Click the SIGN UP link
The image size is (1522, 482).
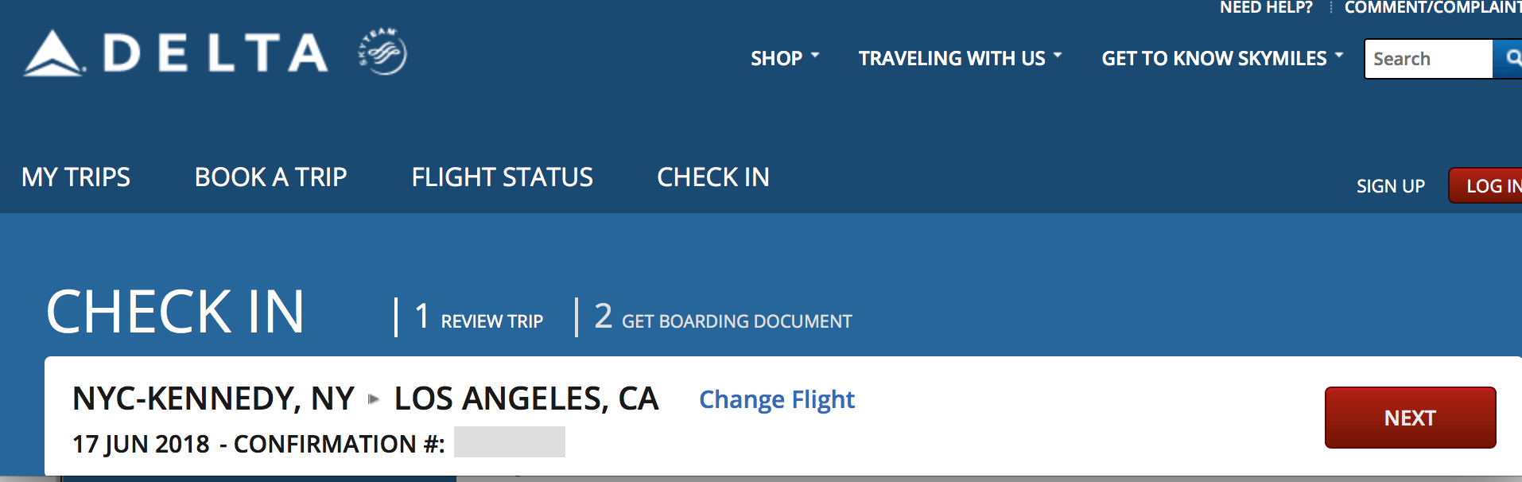coord(1390,186)
